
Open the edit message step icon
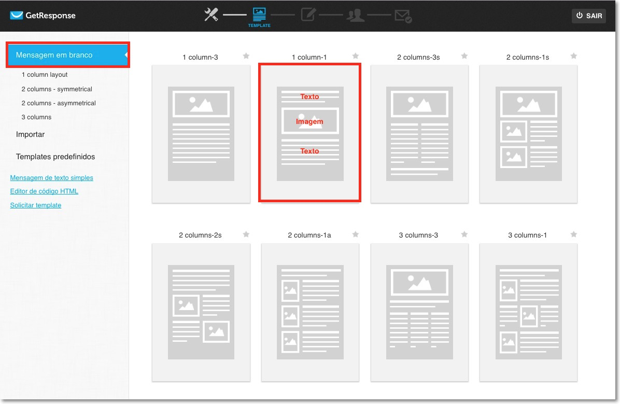tap(308, 15)
